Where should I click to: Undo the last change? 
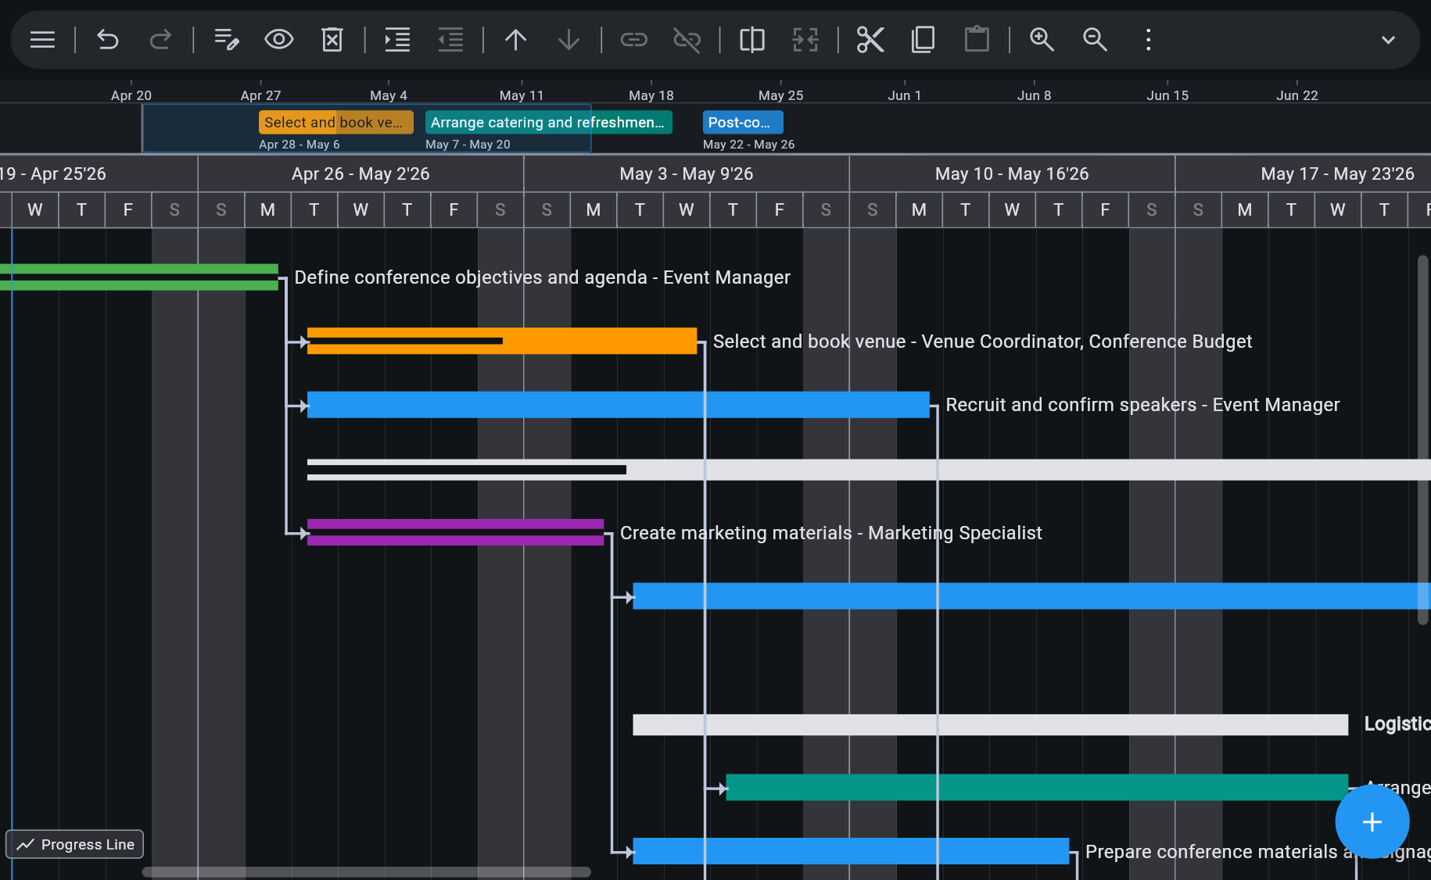tap(107, 39)
